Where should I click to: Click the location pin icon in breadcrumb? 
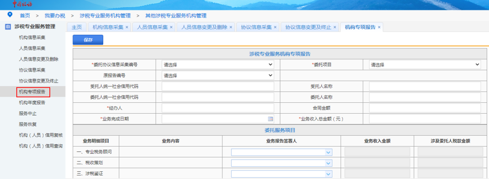click(x=10, y=14)
